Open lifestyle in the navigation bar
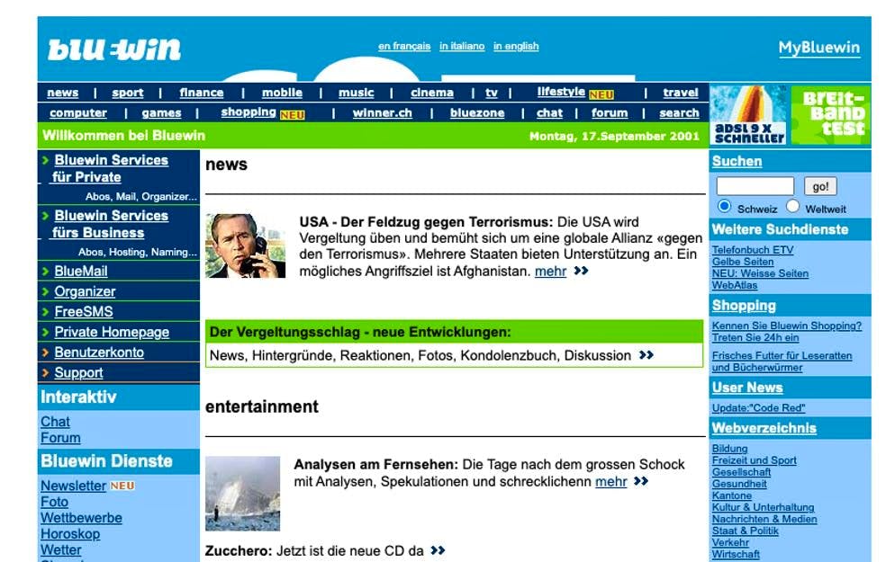This screenshot has width=895, height=562. pyautogui.click(x=561, y=91)
